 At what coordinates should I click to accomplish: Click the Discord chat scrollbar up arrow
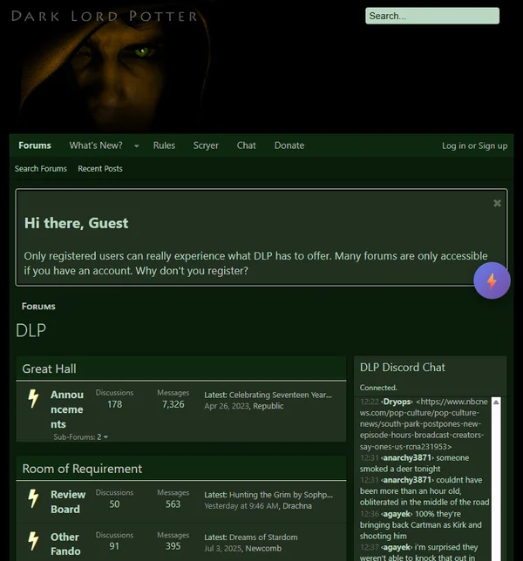496,402
